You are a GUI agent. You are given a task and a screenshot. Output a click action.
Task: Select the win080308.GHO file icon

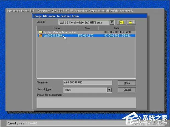point(41,36)
